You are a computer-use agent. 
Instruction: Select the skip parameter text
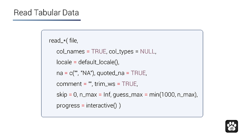pyautogui.click(x=62, y=95)
